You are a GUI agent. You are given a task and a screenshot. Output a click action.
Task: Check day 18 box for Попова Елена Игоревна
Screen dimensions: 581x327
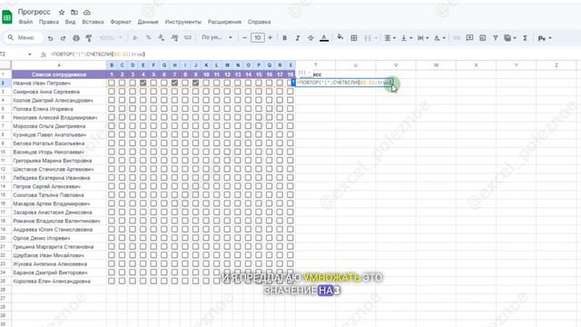[x=290, y=109]
